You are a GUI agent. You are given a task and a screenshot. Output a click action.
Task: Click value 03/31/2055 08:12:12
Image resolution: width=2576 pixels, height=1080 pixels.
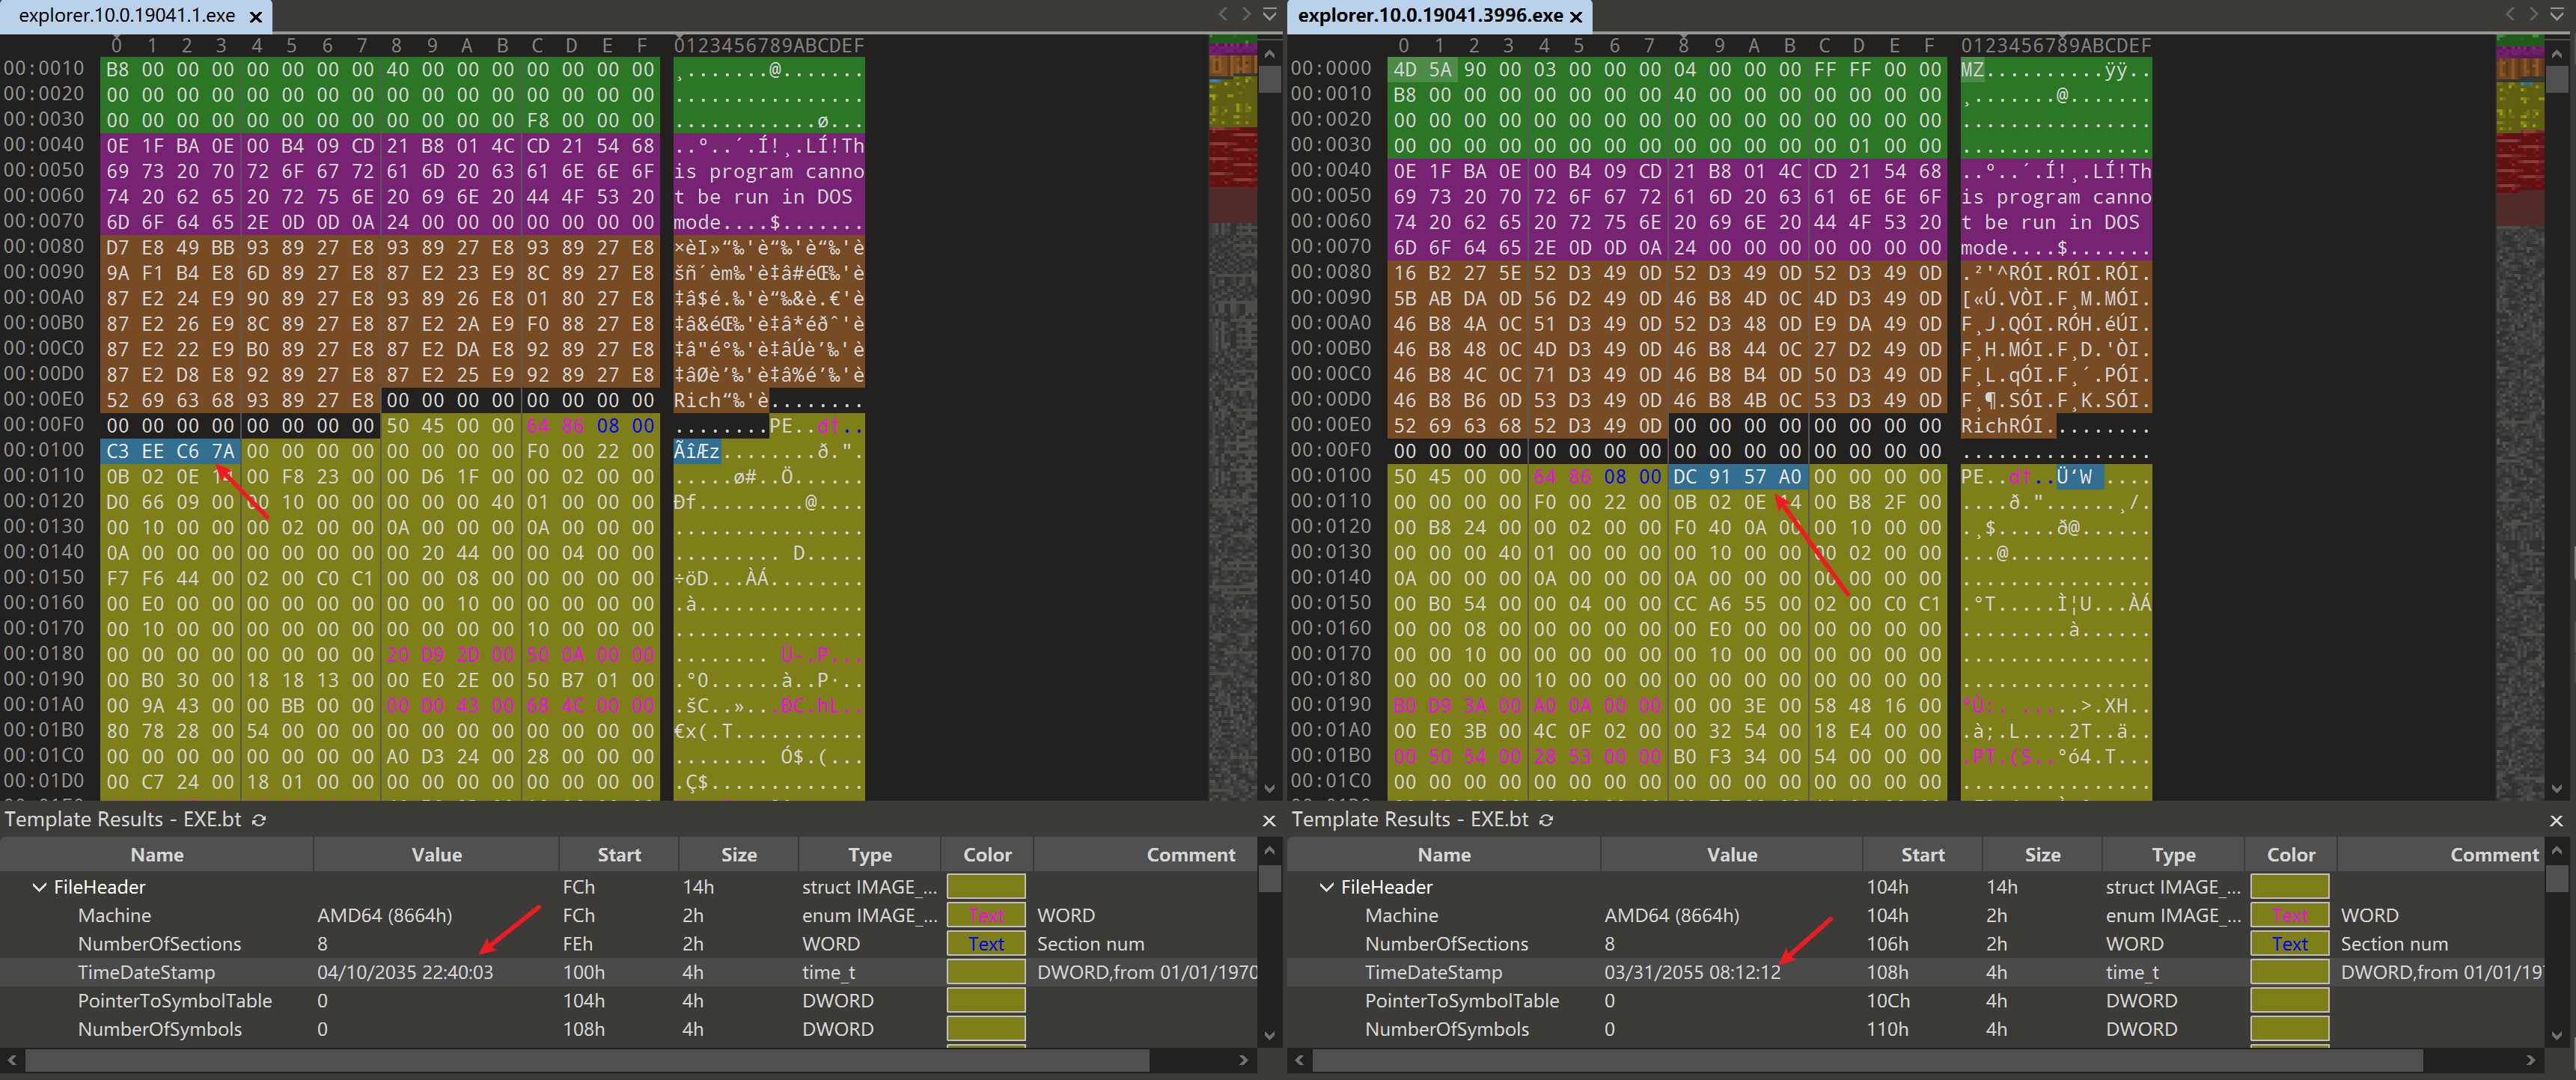(1692, 972)
